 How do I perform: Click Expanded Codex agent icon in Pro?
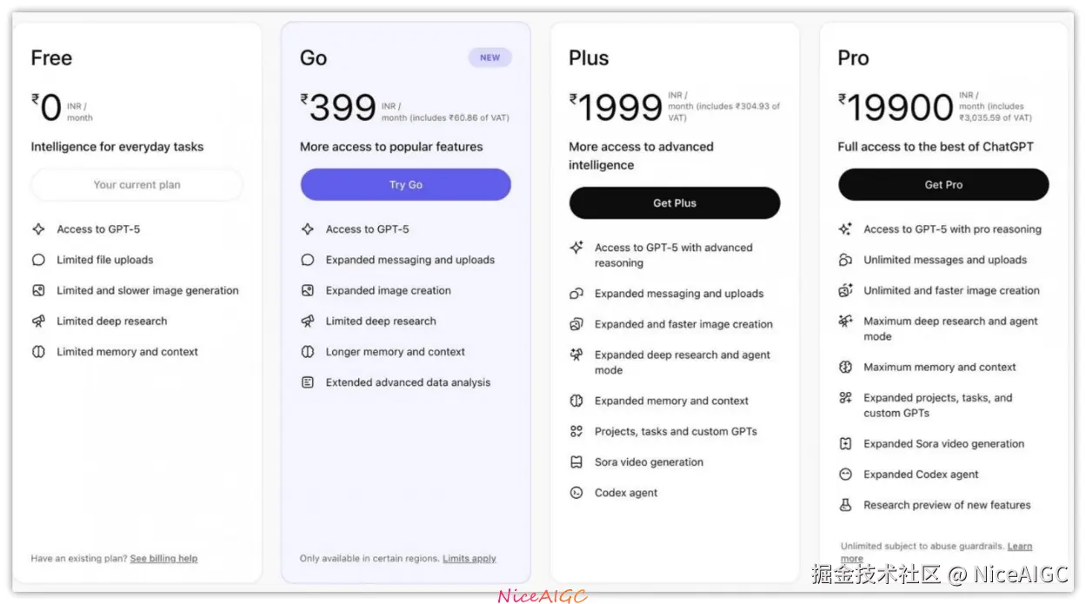845,475
